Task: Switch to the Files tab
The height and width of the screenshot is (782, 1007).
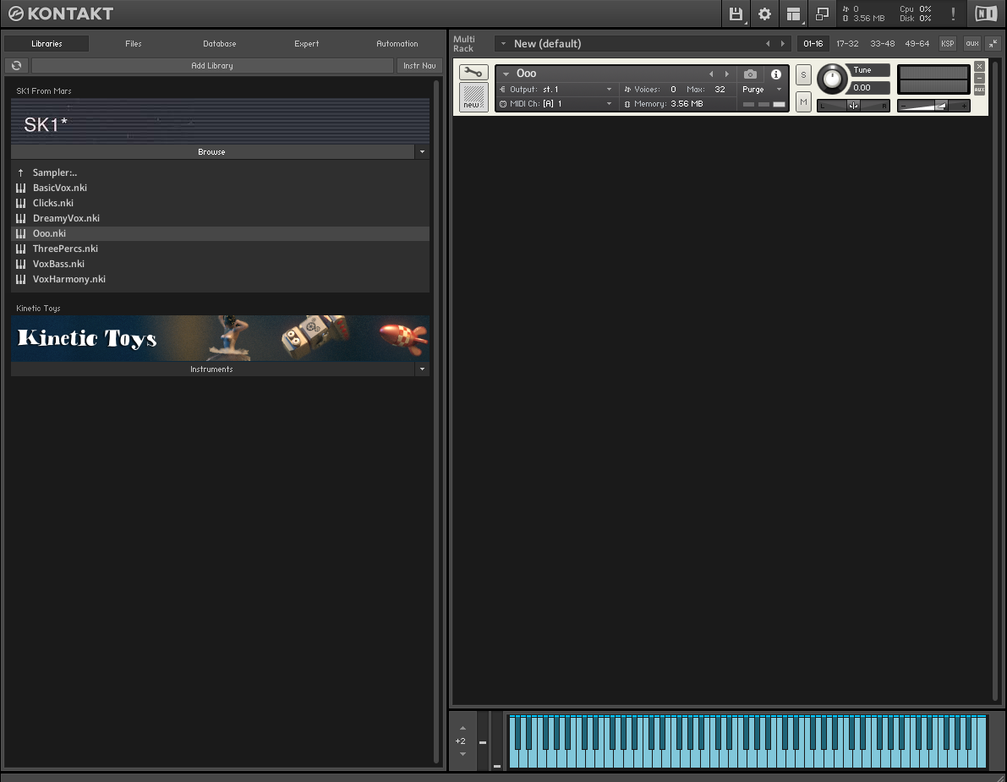Action: coord(134,44)
